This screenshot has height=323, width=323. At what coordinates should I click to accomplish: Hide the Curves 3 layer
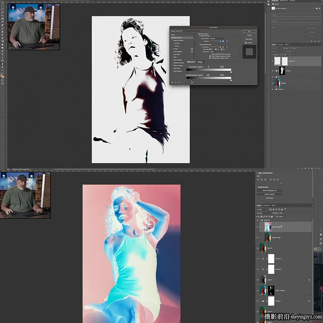click(258, 259)
